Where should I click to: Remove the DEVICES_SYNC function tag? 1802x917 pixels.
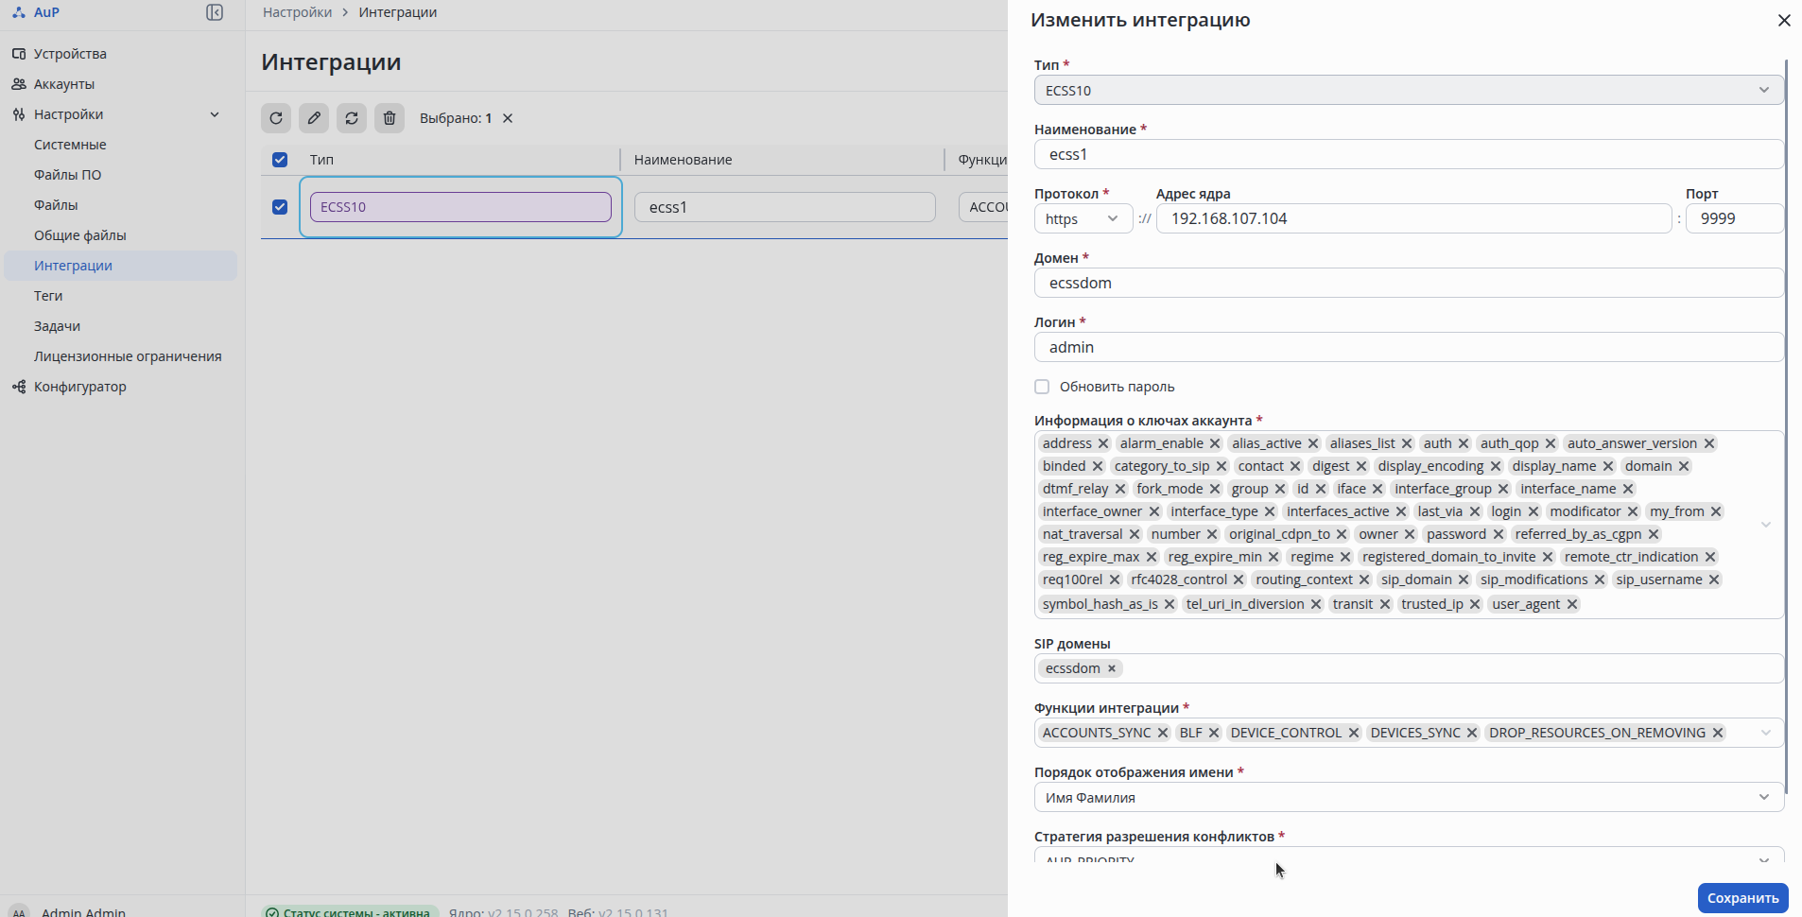tap(1472, 733)
